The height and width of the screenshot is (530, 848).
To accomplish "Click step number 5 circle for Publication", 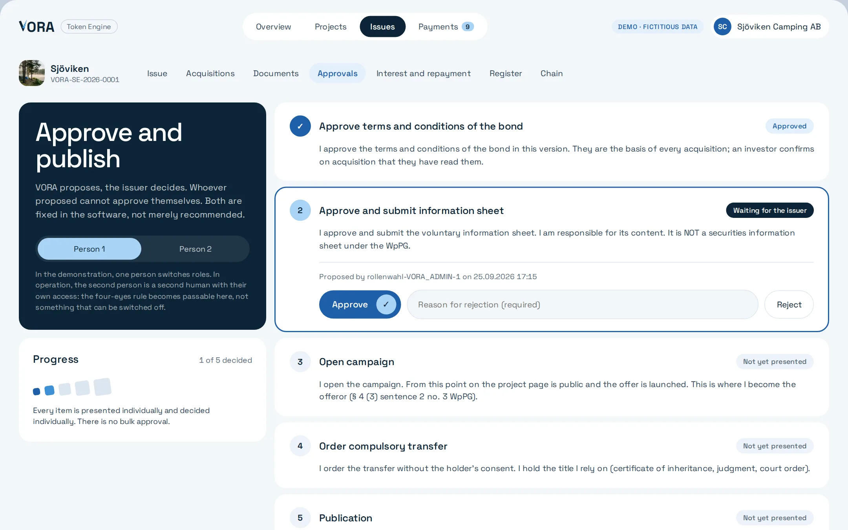I will tap(300, 518).
